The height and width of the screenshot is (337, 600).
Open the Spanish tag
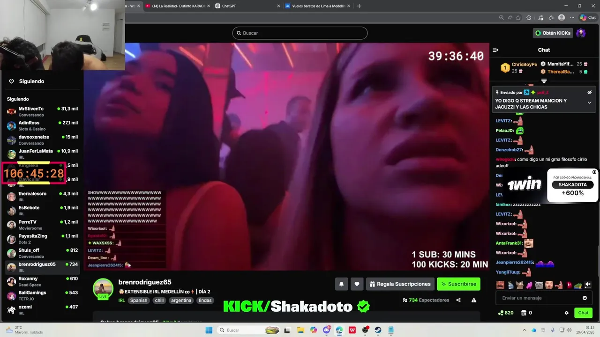[x=139, y=300]
